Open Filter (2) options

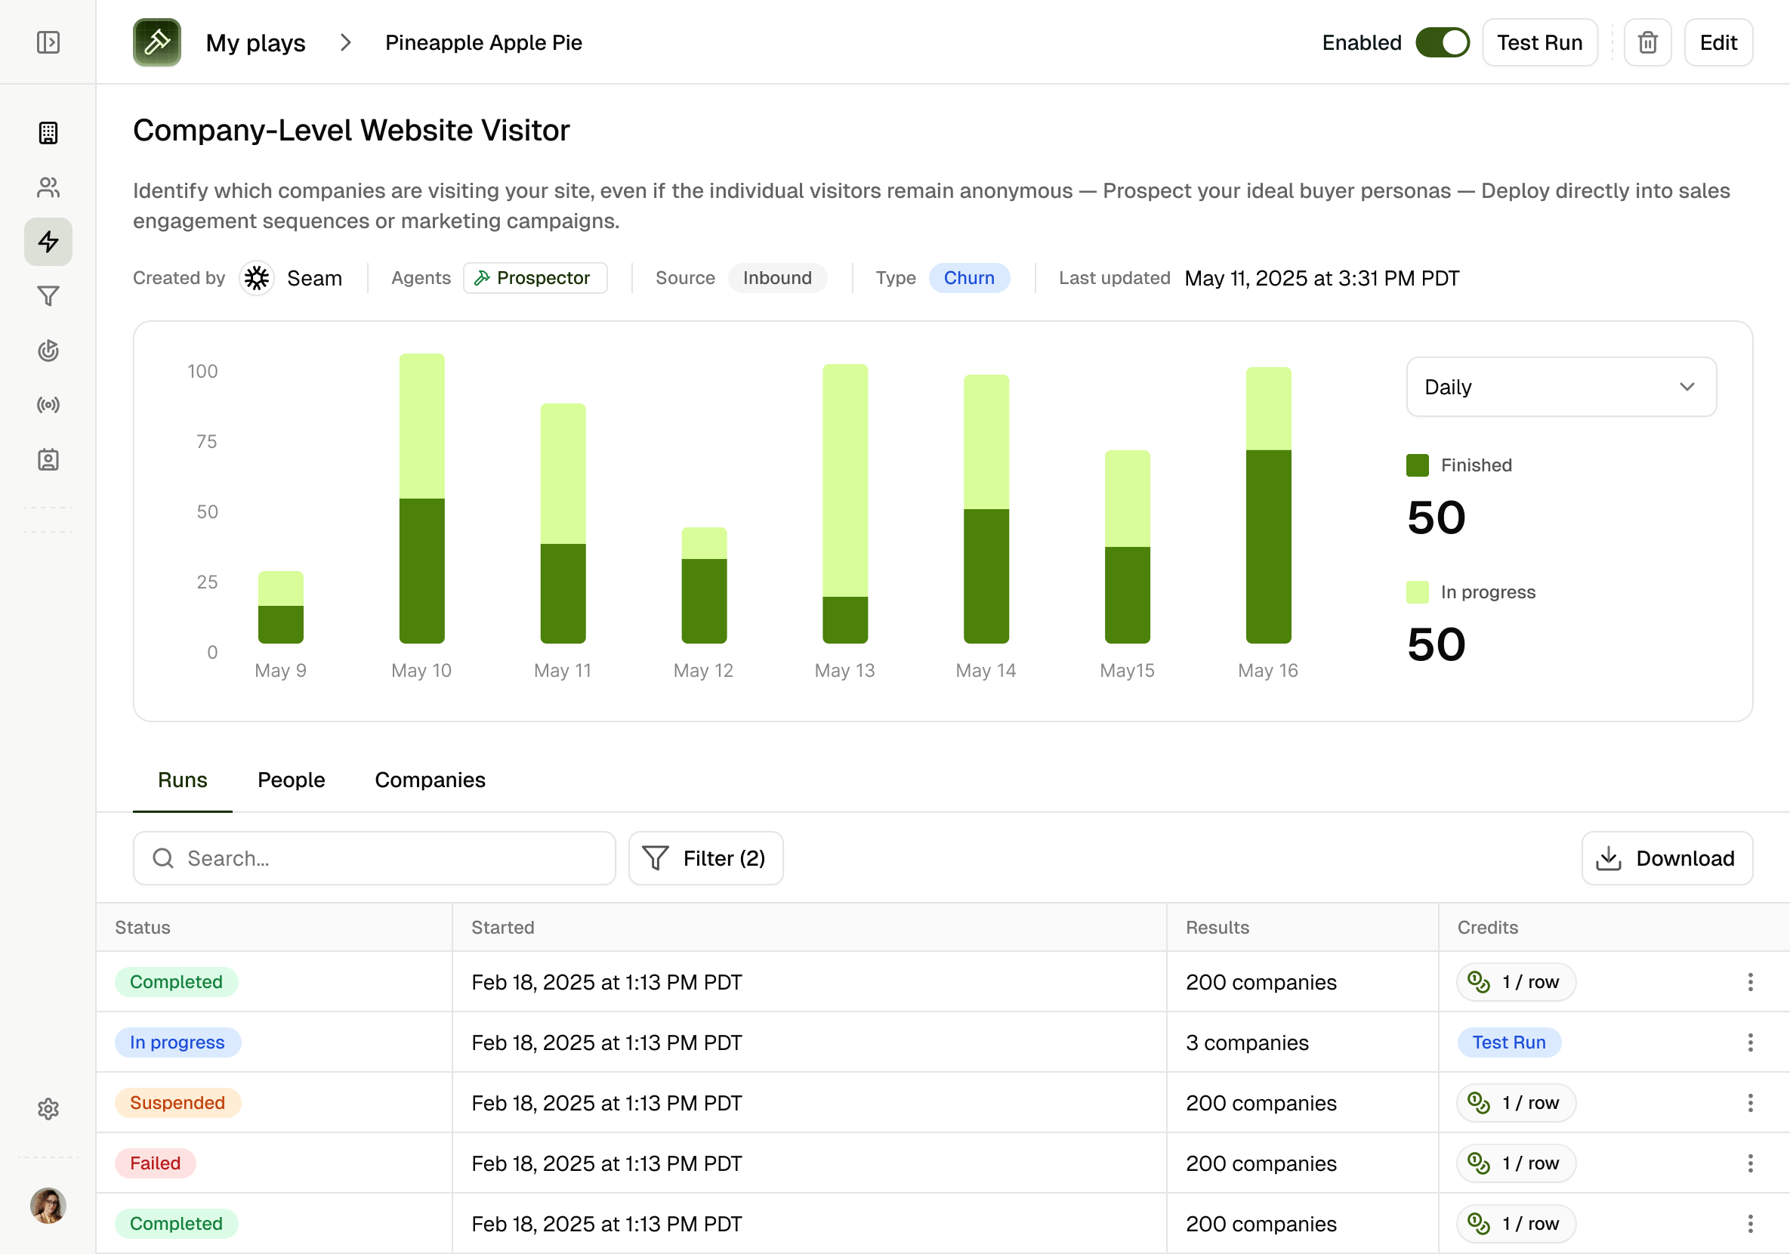(x=705, y=858)
